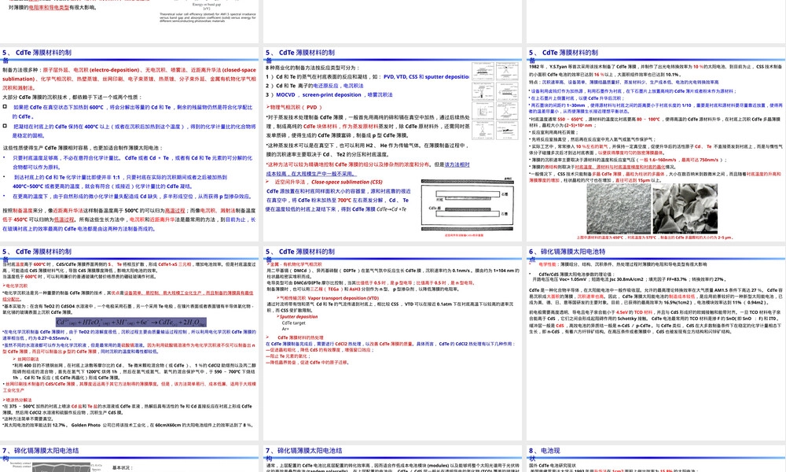Click the slide title "8、电池现状"
This screenshot has height=472, width=786.
coord(545,455)
